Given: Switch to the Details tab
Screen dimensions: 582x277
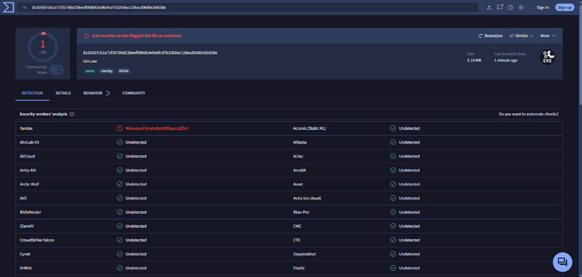Looking at the screenshot, I should click(63, 93).
